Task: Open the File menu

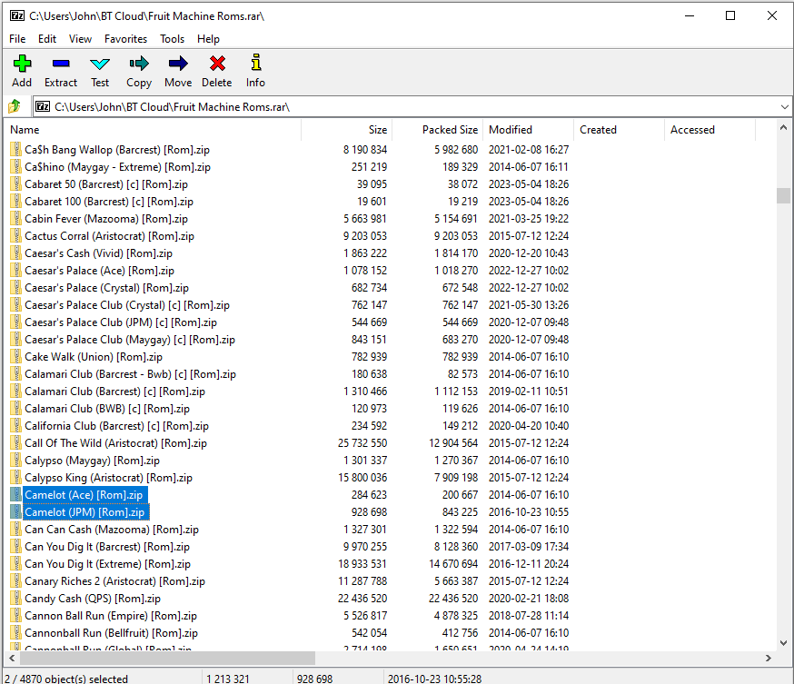Action: [x=17, y=39]
